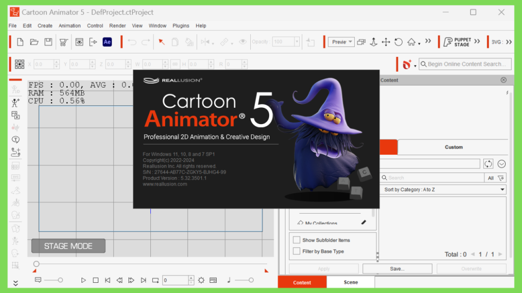
Task: Click the Save... button
Action: [x=397, y=269]
